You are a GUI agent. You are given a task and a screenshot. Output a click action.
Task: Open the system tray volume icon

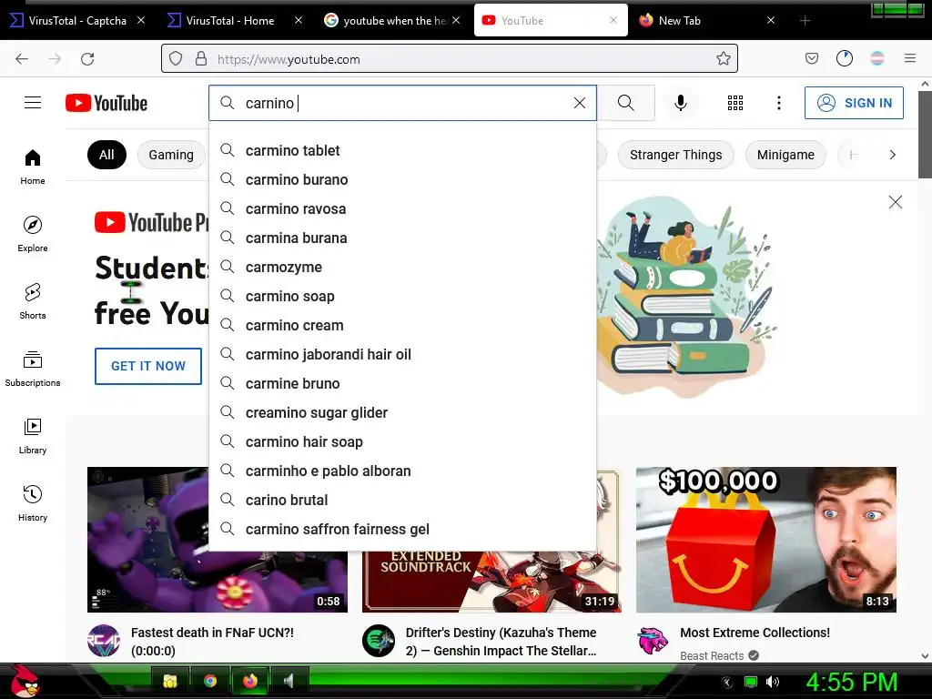(772, 682)
